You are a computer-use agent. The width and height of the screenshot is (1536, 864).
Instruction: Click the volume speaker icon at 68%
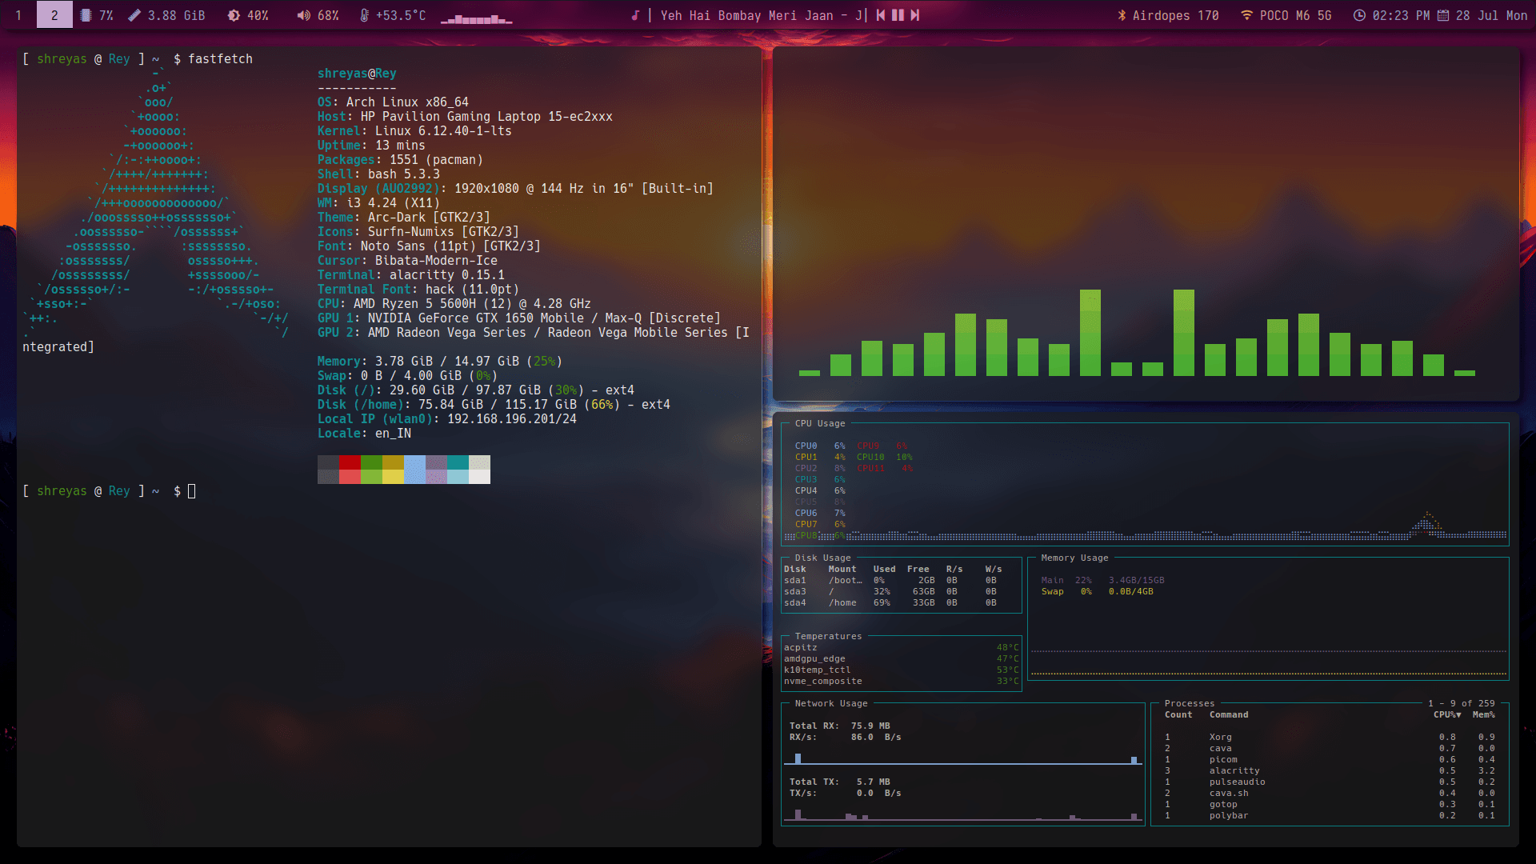coord(302,14)
